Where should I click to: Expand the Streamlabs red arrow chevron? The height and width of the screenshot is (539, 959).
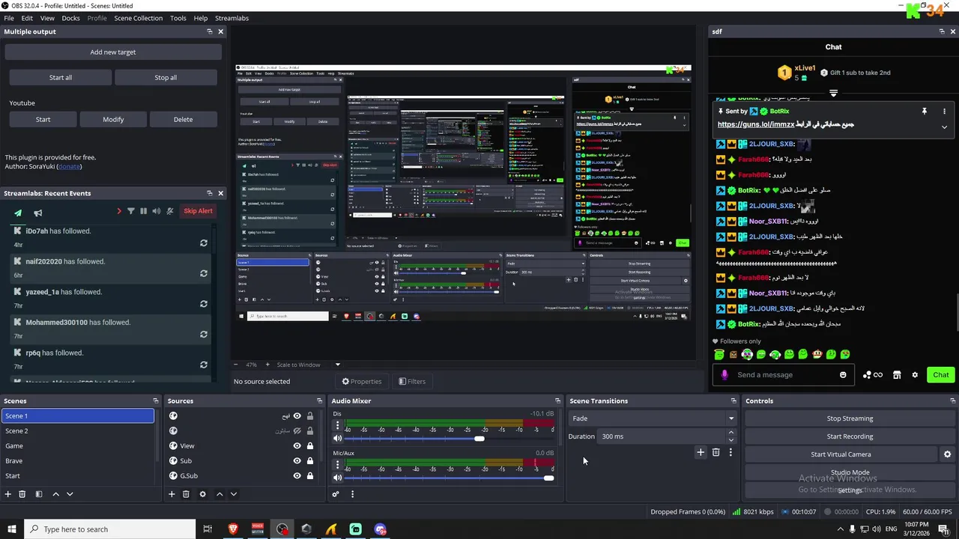tap(118, 211)
